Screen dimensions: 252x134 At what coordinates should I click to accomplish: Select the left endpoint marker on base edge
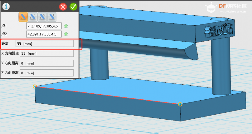35,87
